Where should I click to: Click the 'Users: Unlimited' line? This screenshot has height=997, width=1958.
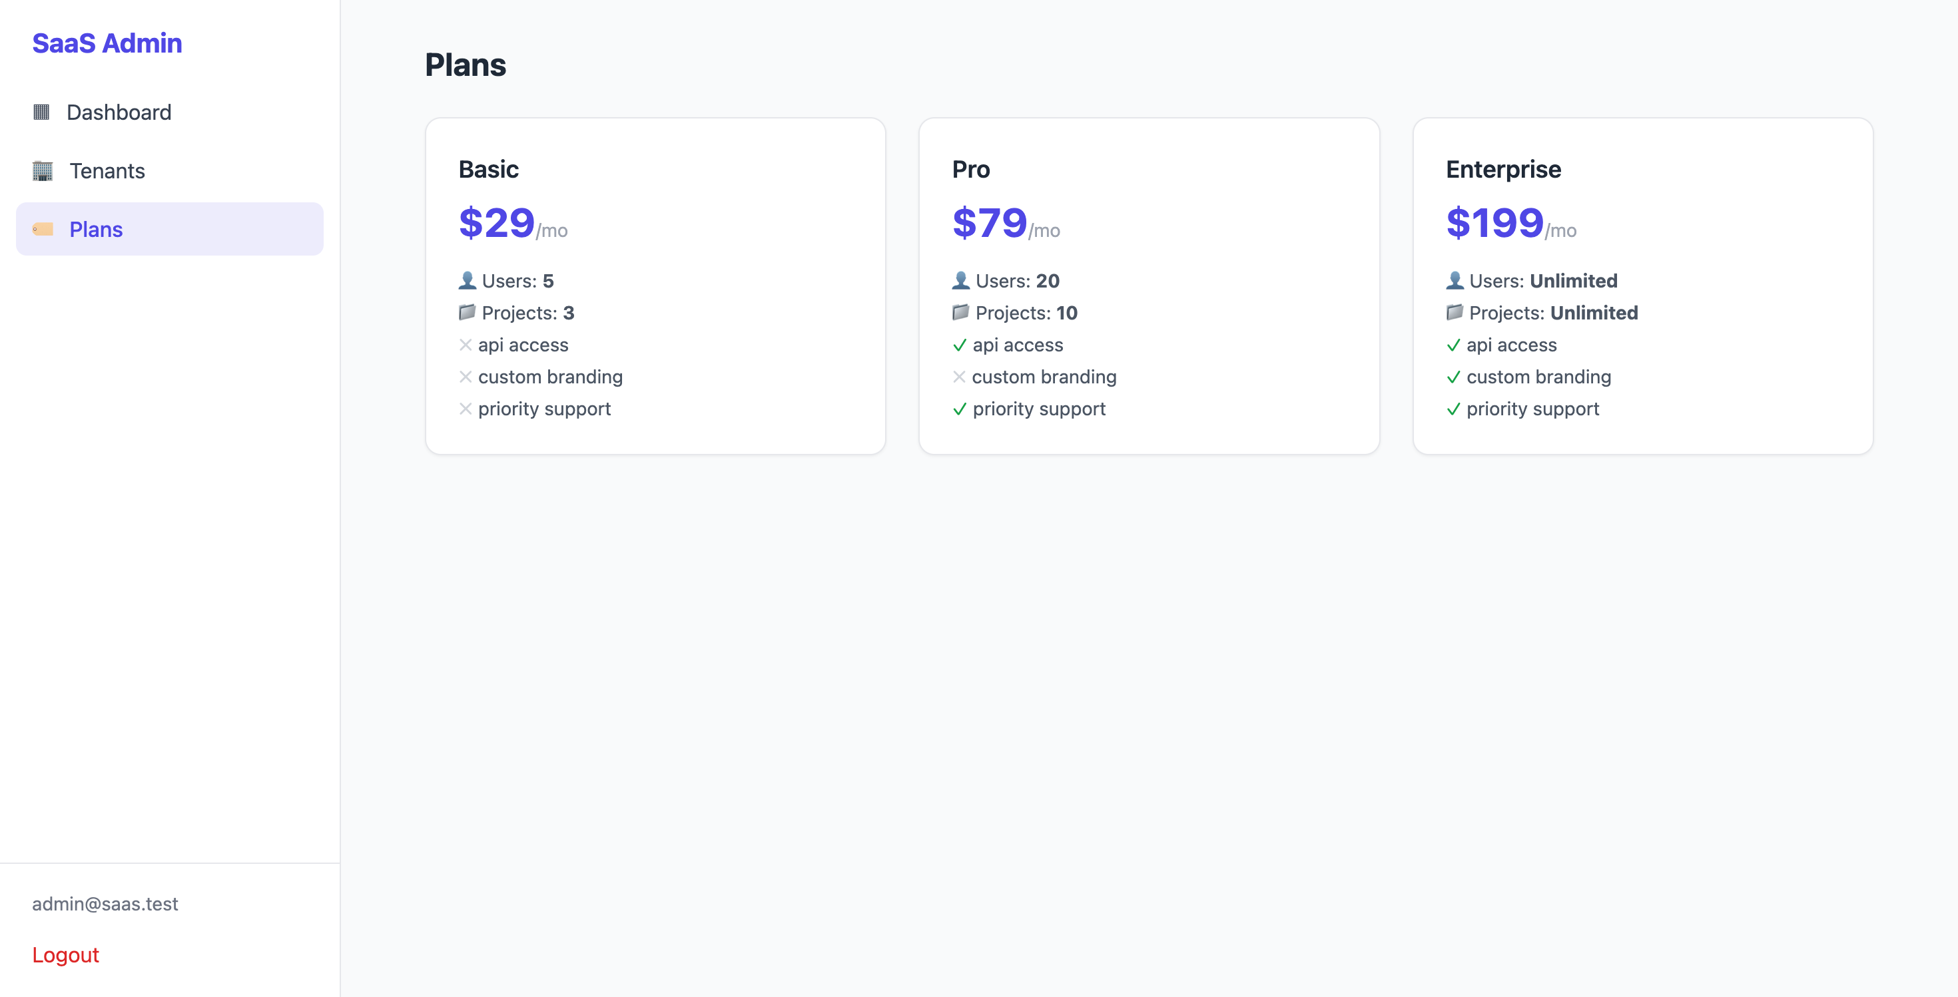coord(1532,281)
